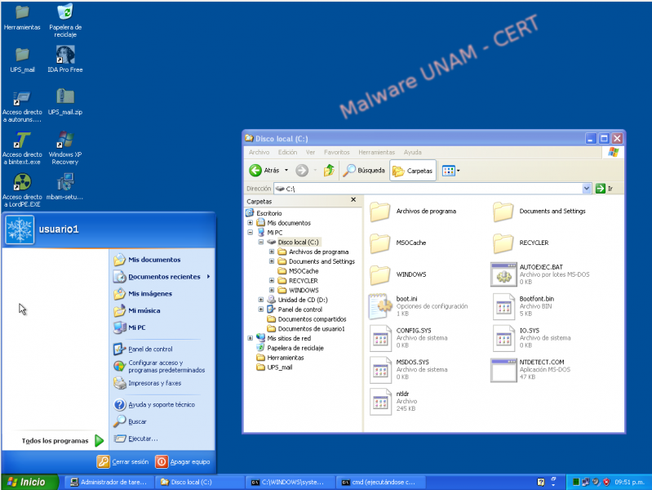
Task: Click the Apagar equipo button
Action: pyautogui.click(x=183, y=461)
